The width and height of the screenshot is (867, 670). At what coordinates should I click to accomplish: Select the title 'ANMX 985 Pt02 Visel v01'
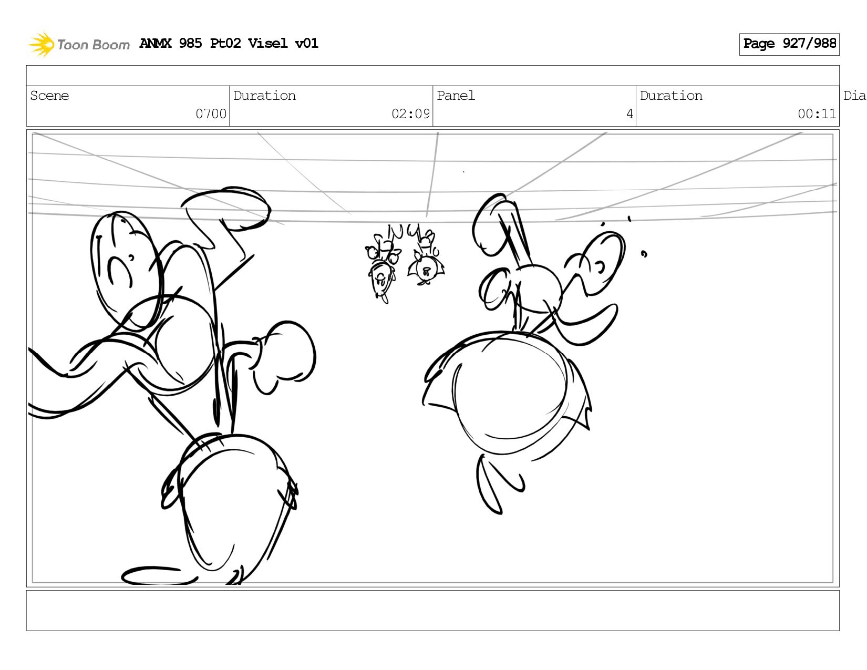coord(229,43)
